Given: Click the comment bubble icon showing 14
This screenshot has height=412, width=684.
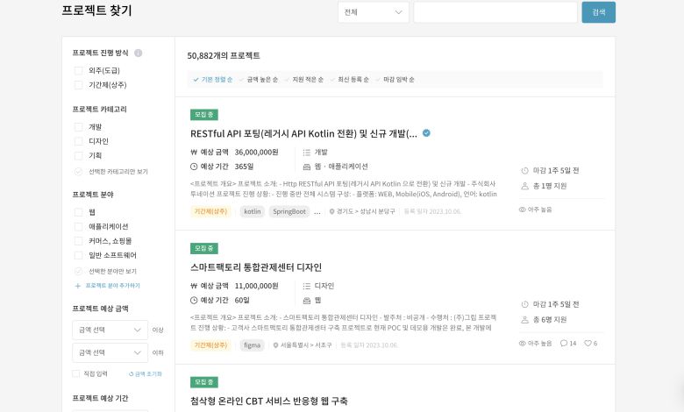Looking at the screenshot, I should (x=565, y=343).
